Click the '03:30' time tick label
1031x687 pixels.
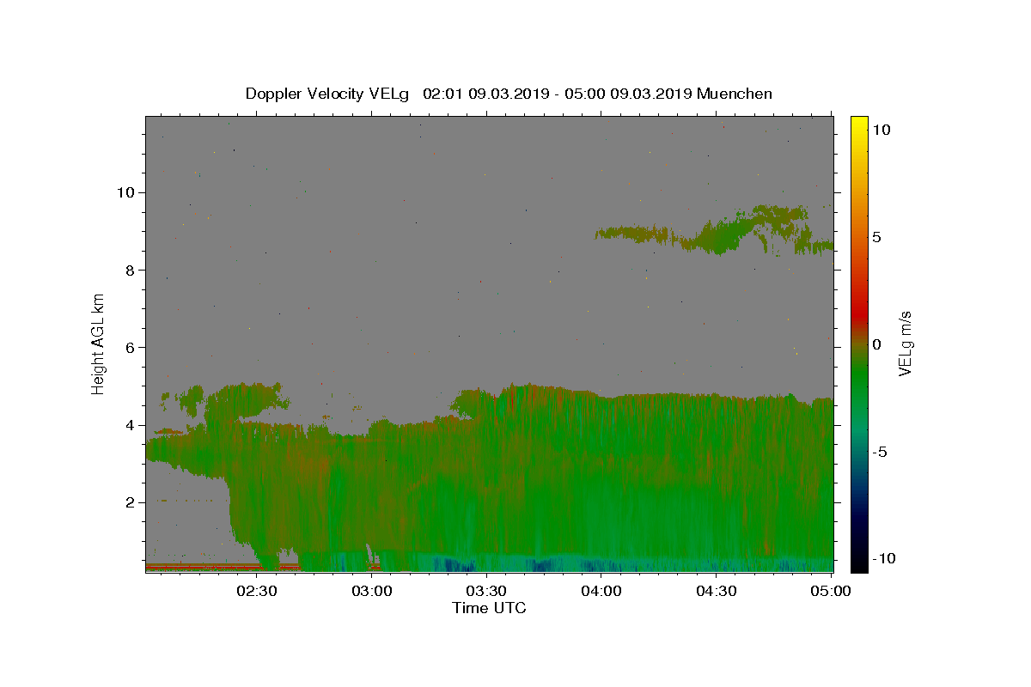point(486,591)
